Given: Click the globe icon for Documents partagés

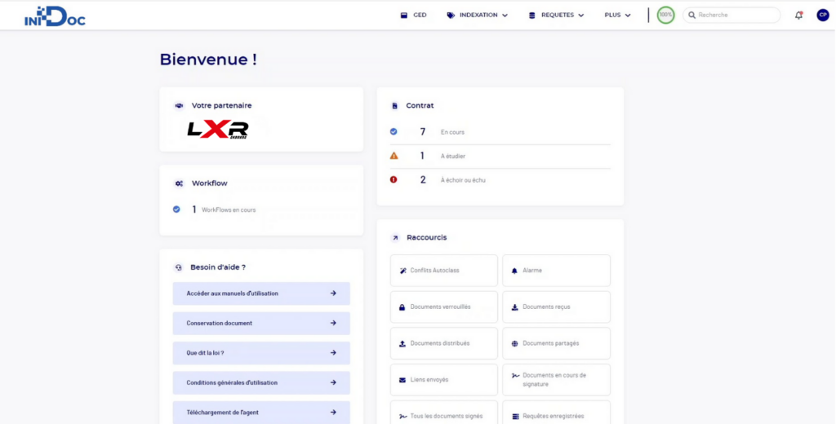Looking at the screenshot, I should [x=514, y=344].
